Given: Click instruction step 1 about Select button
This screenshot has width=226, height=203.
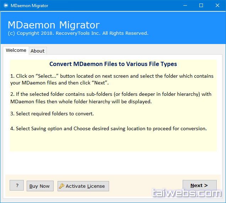Looking at the screenshot, I should pyautogui.click(x=112, y=79).
